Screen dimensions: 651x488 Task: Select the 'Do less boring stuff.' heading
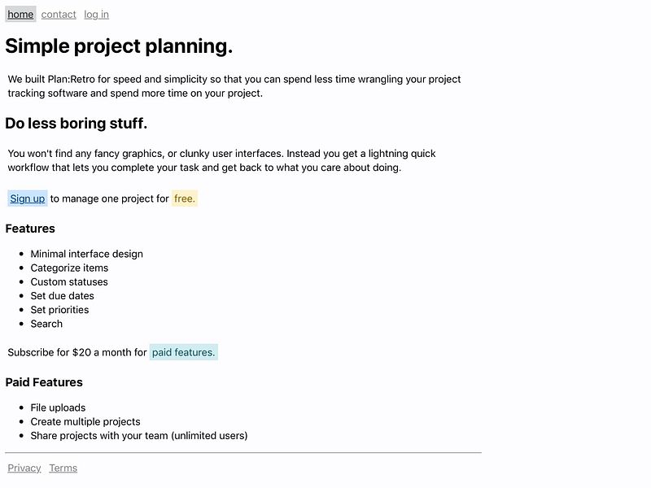(76, 124)
